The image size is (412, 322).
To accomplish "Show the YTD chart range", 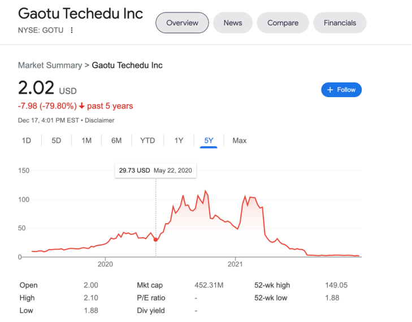I will pos(148,141).
